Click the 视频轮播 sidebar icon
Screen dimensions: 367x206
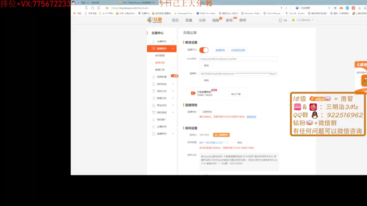click(x=154, y=77)
